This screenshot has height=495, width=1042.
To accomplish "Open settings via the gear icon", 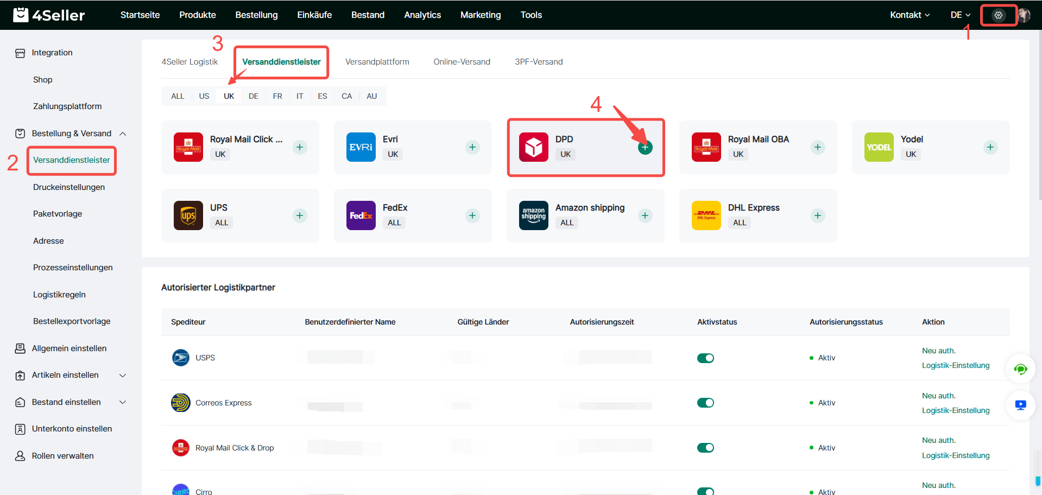I will (x=998, y=15).
